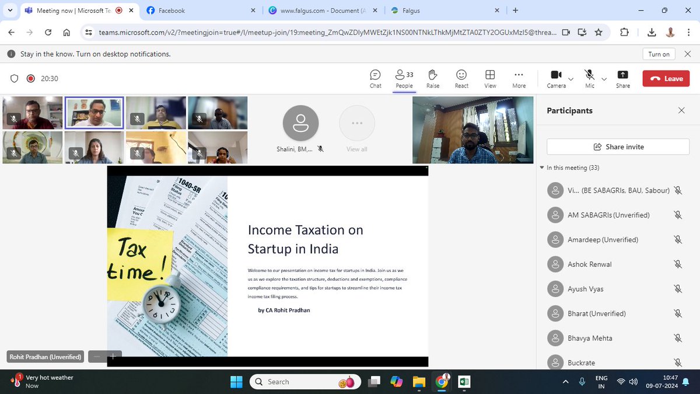Select the highlighted speaker video thumbnail
This screenshot has height=394, width=700.
(x=94, y=113)
